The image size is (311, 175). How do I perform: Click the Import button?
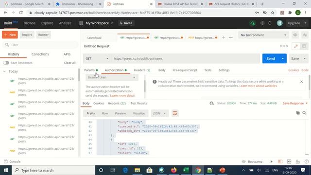point(27,35)
